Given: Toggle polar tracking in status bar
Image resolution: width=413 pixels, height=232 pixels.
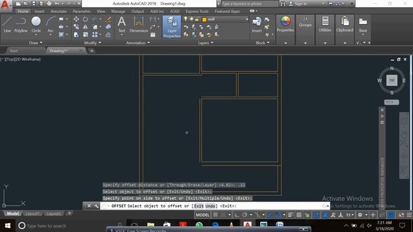Looking at the screenshot, I should click(x=245, y=215).
